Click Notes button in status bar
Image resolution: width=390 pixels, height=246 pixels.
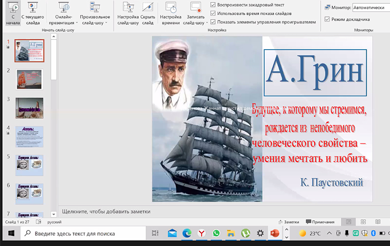[288, 222]
